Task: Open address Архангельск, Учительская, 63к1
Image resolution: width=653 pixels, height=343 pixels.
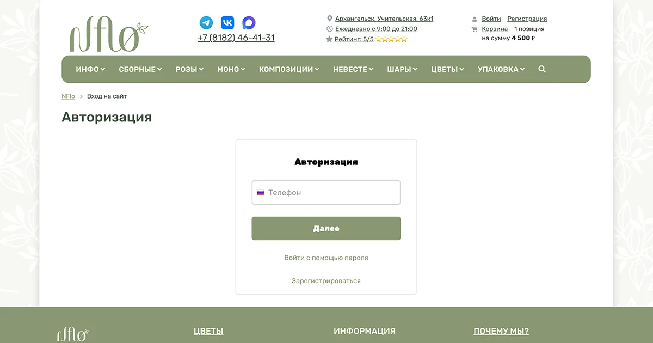Action: click(384, 19)
